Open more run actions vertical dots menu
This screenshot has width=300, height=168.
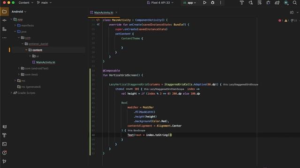pos(221,3)
